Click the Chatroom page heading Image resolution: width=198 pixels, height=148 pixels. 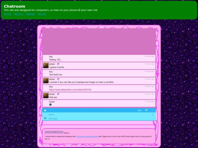pos(14,6)
